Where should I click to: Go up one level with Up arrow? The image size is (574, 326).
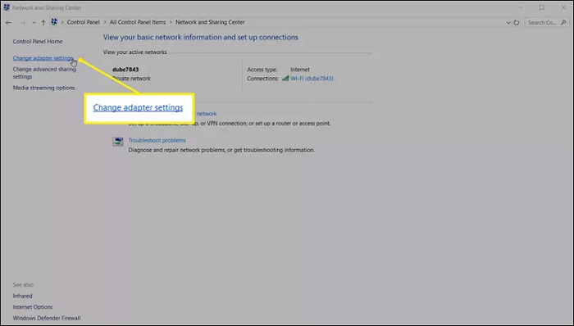43,22
